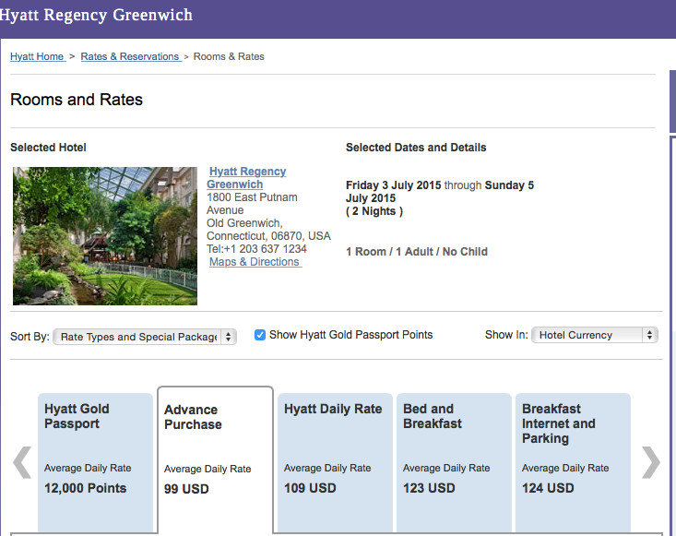
Task: Click the 99 USD Advance Purchase price
Action: 186,488
